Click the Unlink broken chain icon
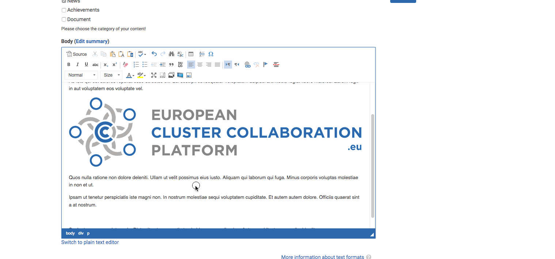This screenshot has height=259, width=555. [x=256, y=65]
